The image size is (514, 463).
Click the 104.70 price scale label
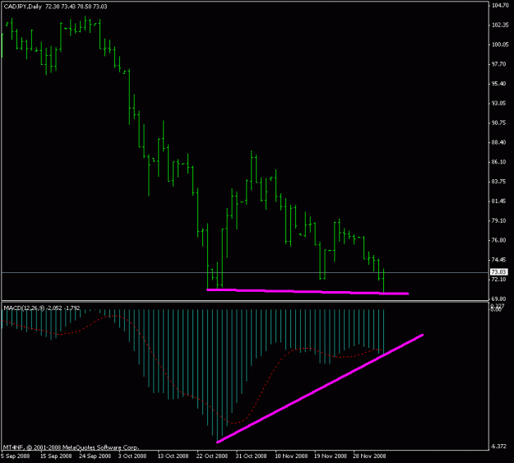(498, 6)
